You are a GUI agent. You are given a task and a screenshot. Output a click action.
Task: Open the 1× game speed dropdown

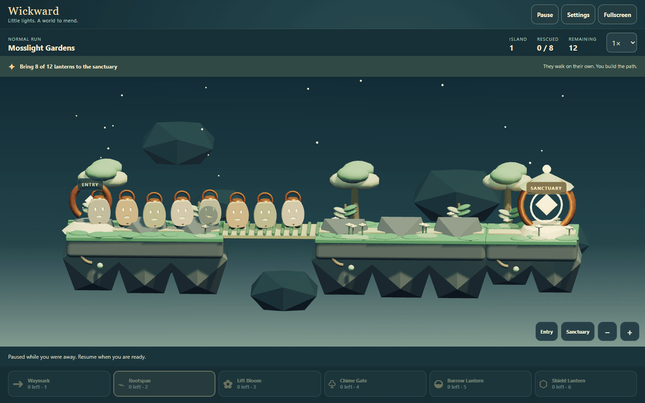point(622,43)
